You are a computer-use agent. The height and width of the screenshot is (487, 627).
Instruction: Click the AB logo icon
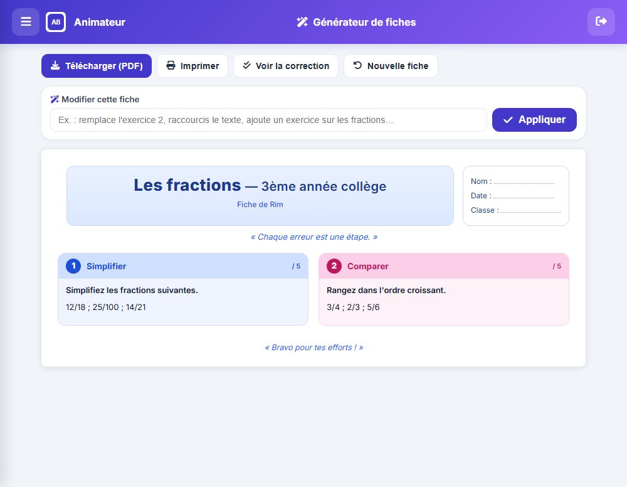point(56,22)
